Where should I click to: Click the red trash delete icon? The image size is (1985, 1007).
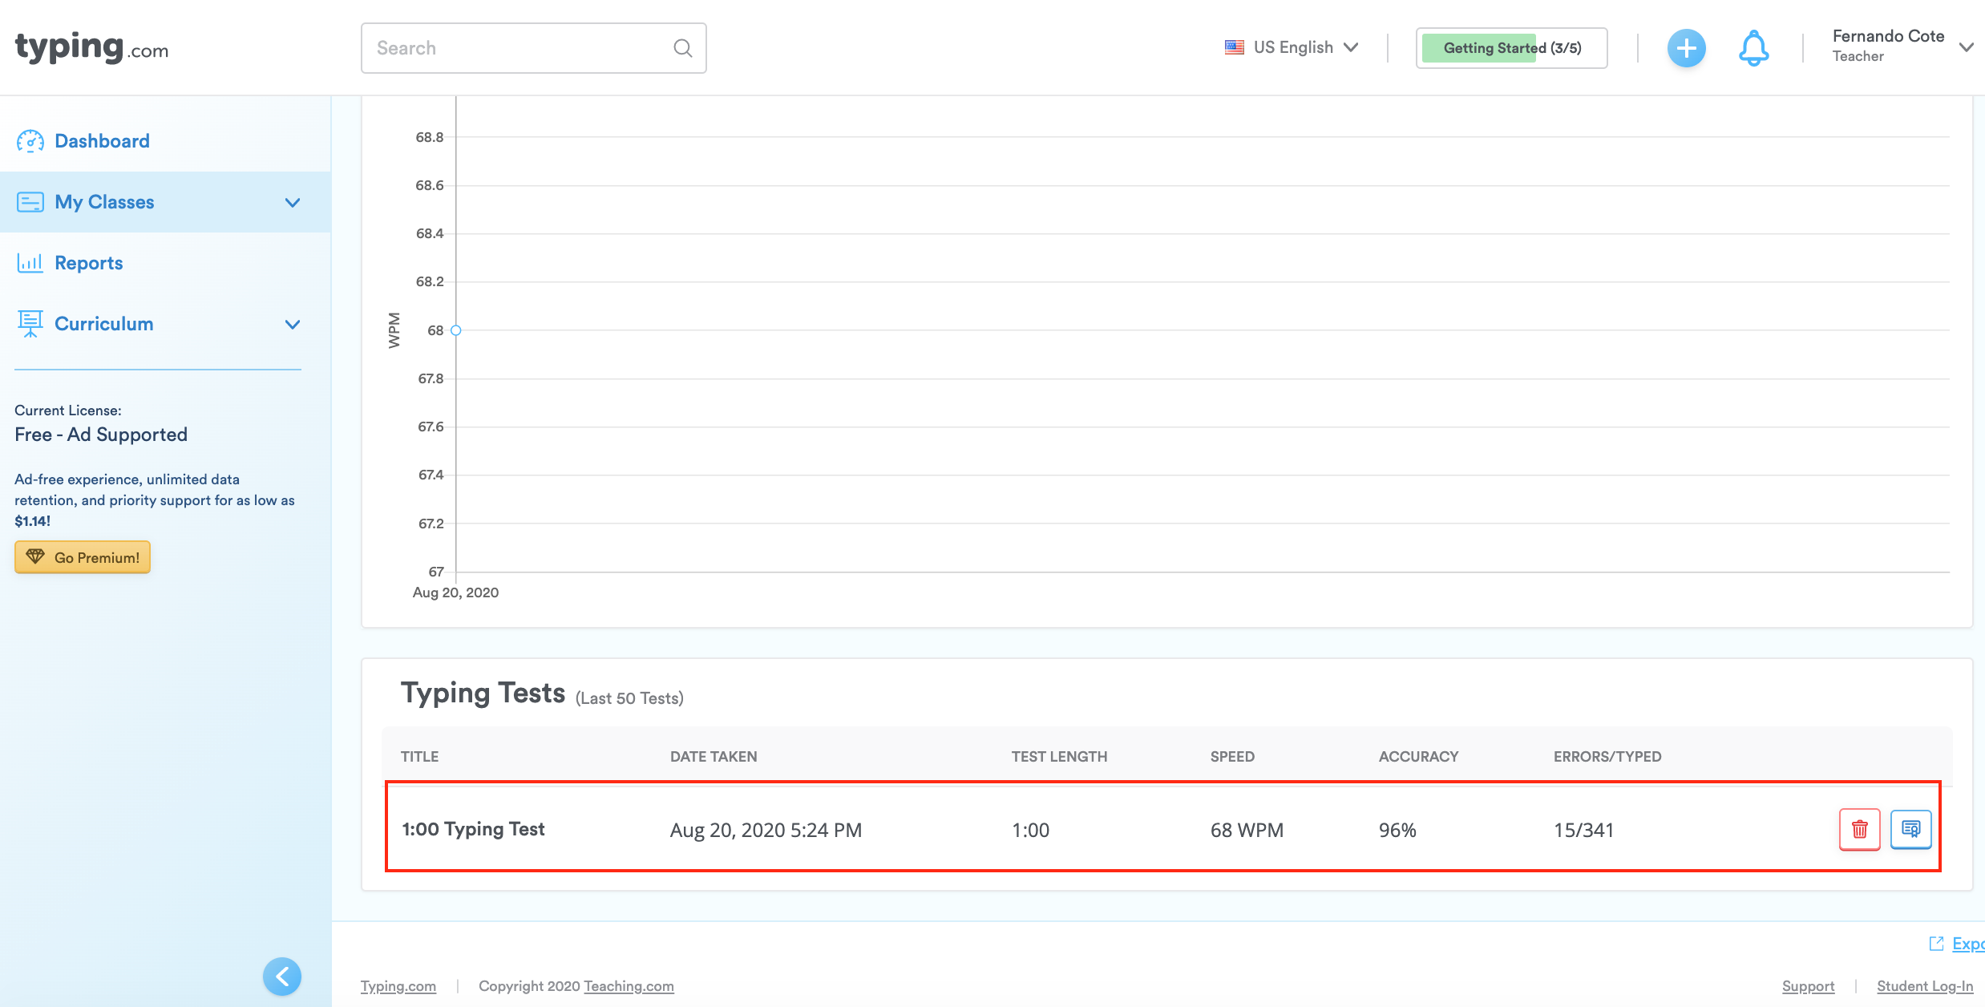click(x=1859, y=829)
